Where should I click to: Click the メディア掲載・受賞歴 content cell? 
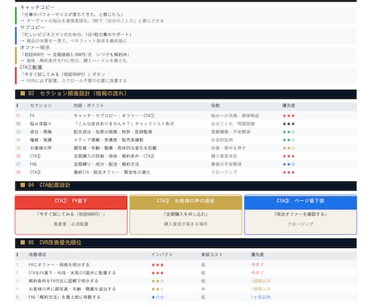[x=108, y=140]
